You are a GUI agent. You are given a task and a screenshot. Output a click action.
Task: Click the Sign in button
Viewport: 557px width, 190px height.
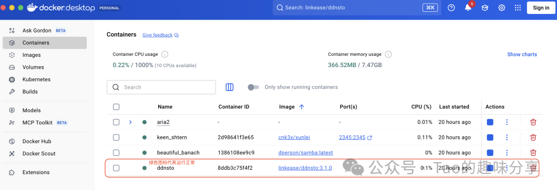541,8
